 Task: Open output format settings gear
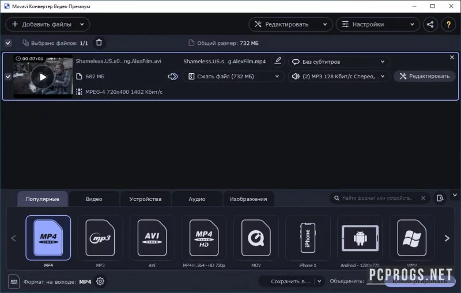(x=100, y=281)
